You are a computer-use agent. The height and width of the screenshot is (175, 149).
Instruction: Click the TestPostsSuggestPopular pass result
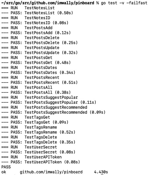(x=49, y=102)
